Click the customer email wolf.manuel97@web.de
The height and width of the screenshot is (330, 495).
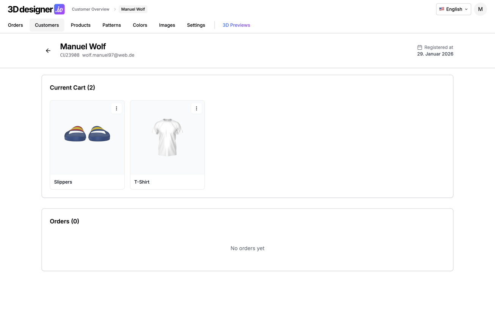point(108,55)
